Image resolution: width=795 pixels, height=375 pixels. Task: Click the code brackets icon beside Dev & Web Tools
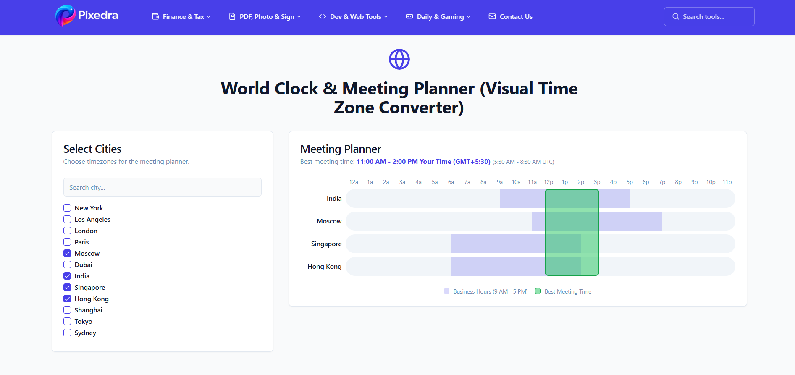click(x=323, y=17)
